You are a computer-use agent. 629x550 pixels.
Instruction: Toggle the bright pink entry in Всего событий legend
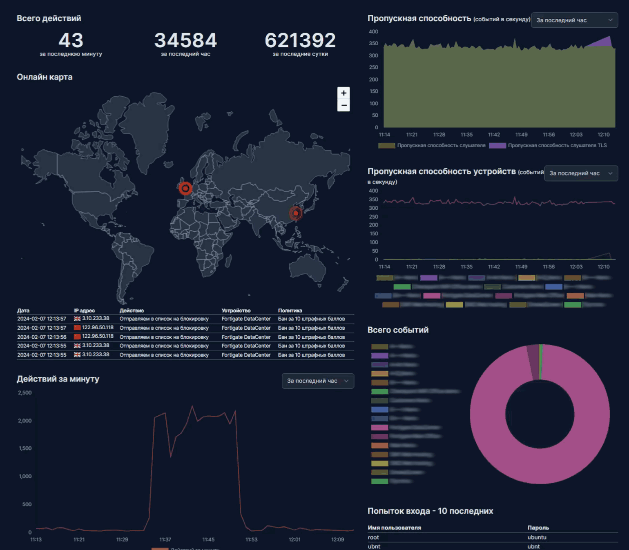click(379, 428)
